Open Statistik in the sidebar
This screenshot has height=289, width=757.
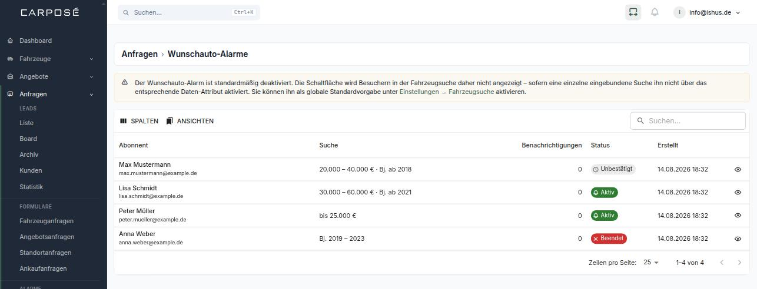pos(31,187)
